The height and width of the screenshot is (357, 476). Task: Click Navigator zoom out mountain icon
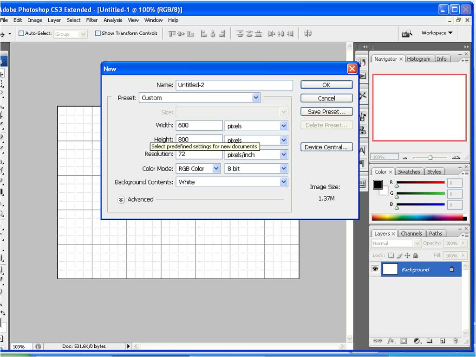coord(404,158)
